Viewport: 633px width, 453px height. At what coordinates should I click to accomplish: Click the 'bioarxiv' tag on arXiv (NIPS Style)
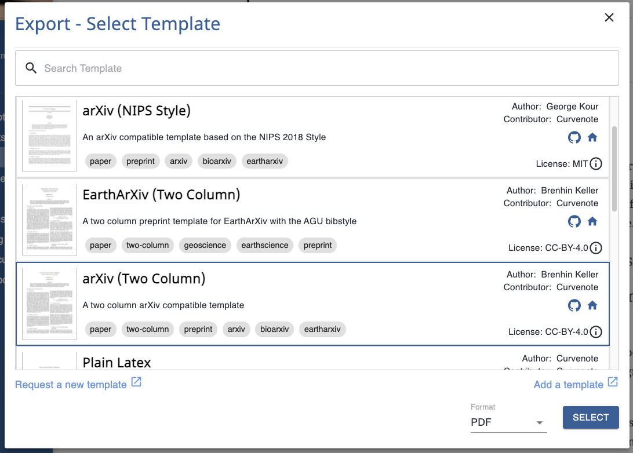(217, 161)
